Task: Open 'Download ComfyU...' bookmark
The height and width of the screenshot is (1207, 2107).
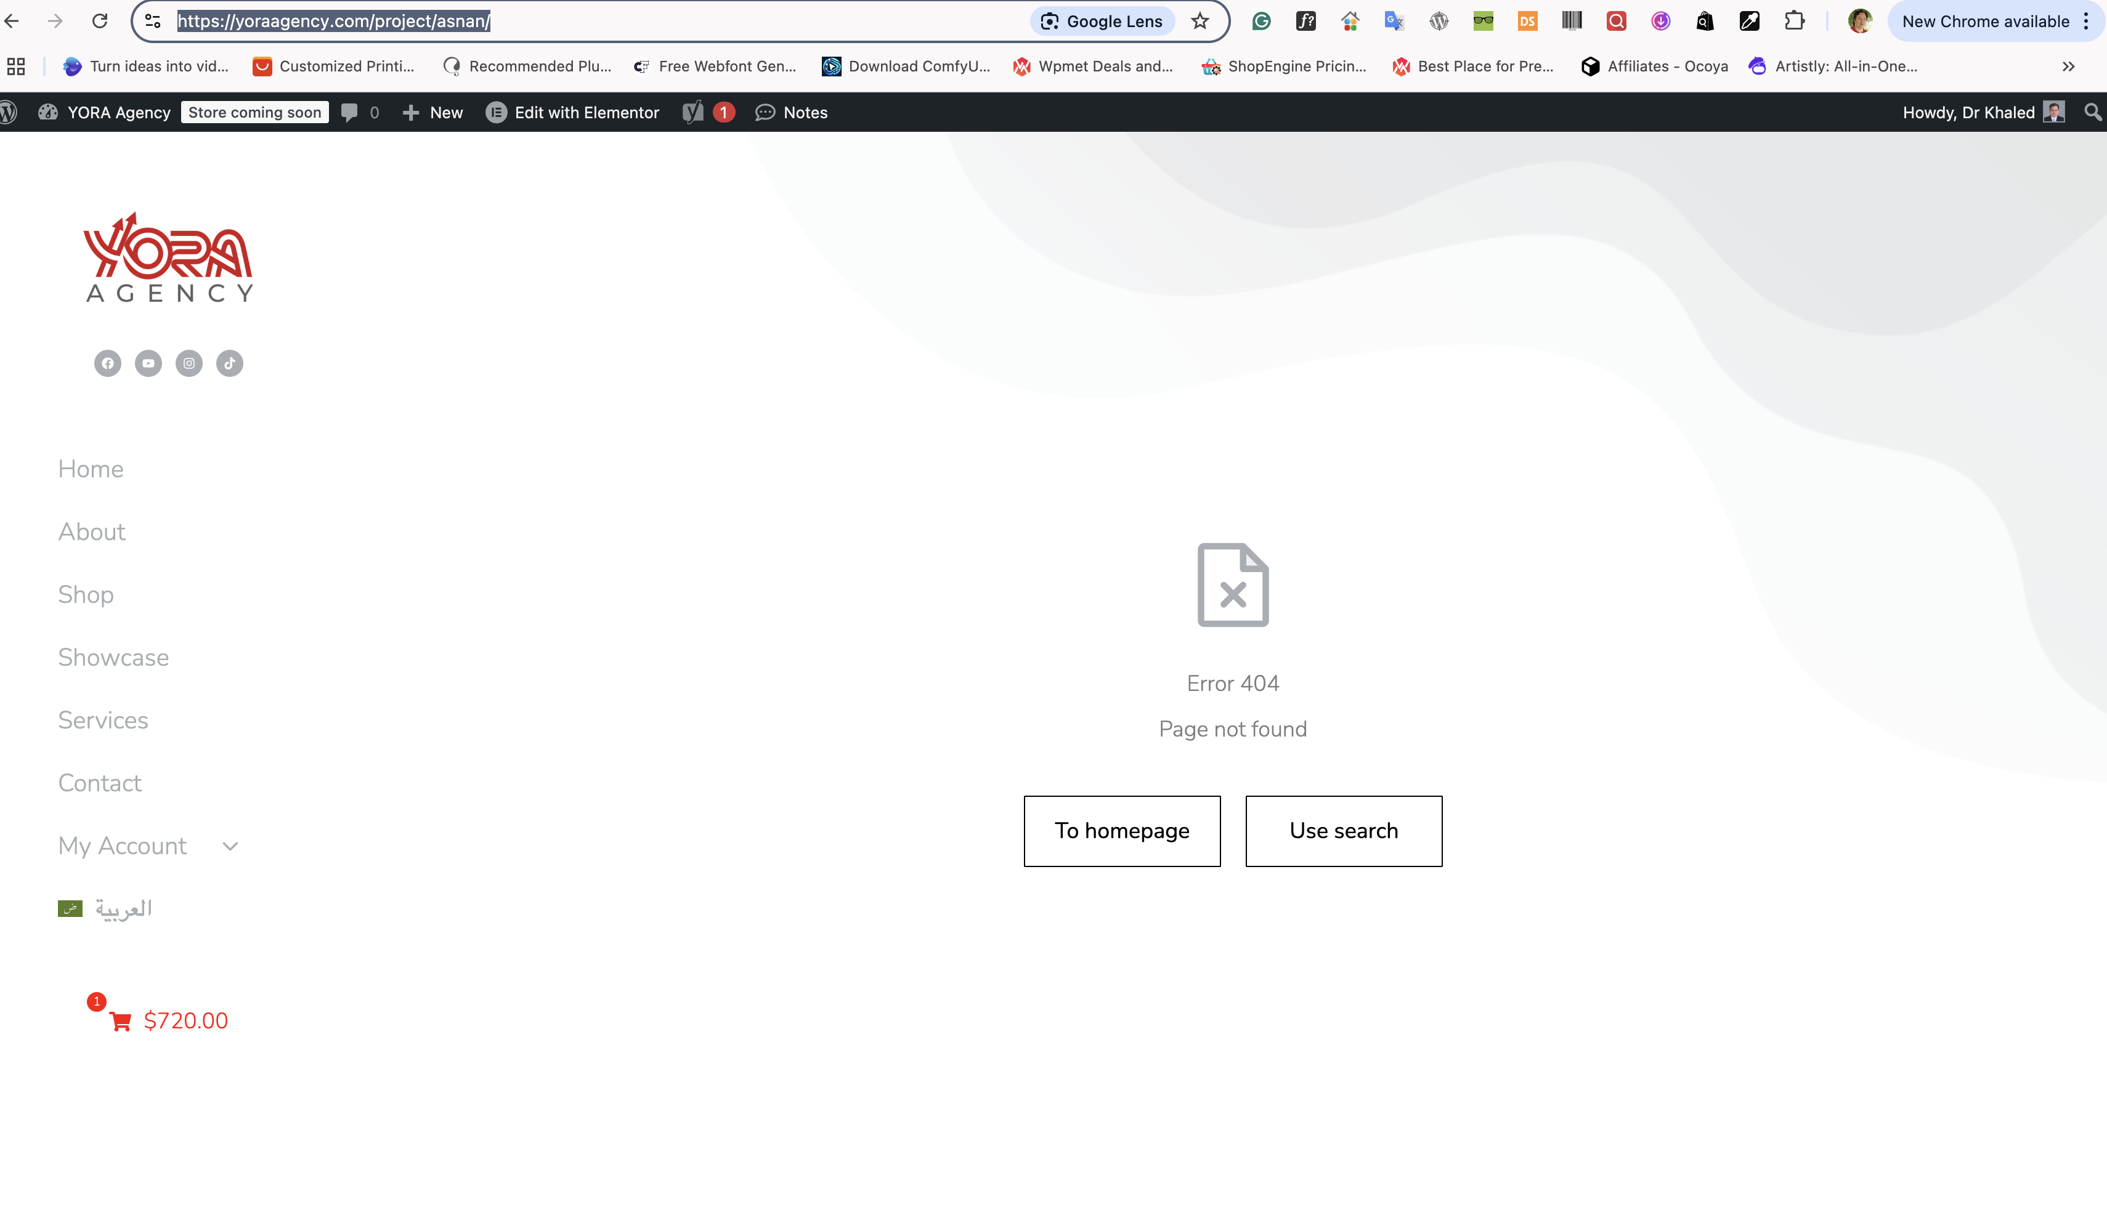Action: tap(906, 67)
